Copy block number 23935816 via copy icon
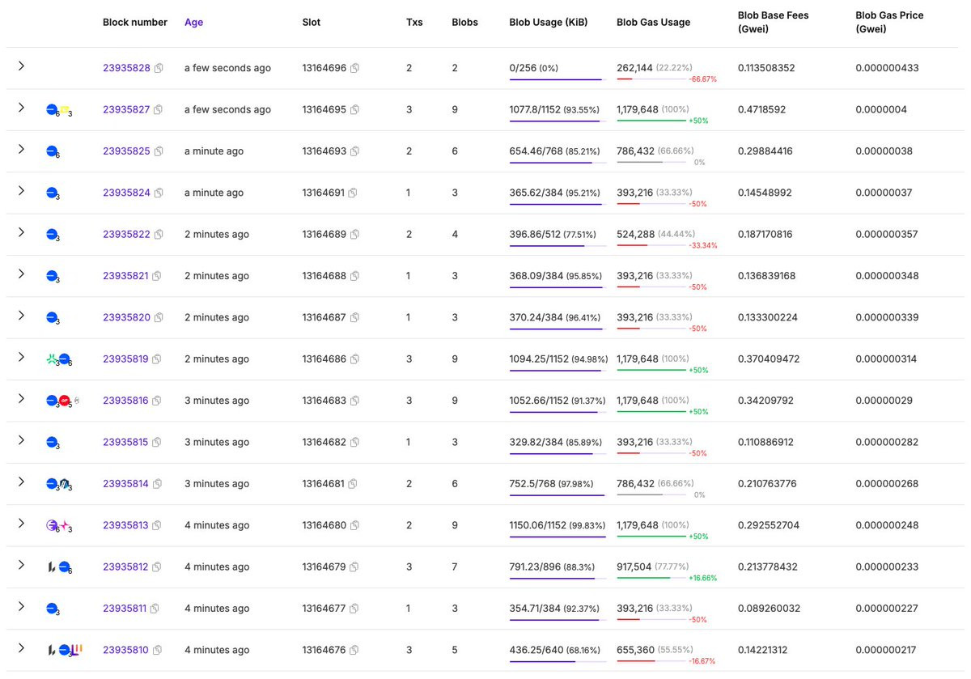This screenshot has height=679, width=971. [x=157, y=401]
